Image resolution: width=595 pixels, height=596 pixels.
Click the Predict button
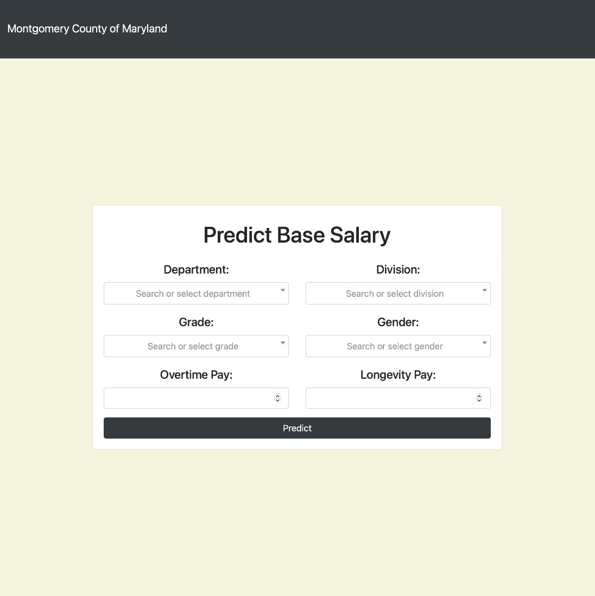point(297,428)
